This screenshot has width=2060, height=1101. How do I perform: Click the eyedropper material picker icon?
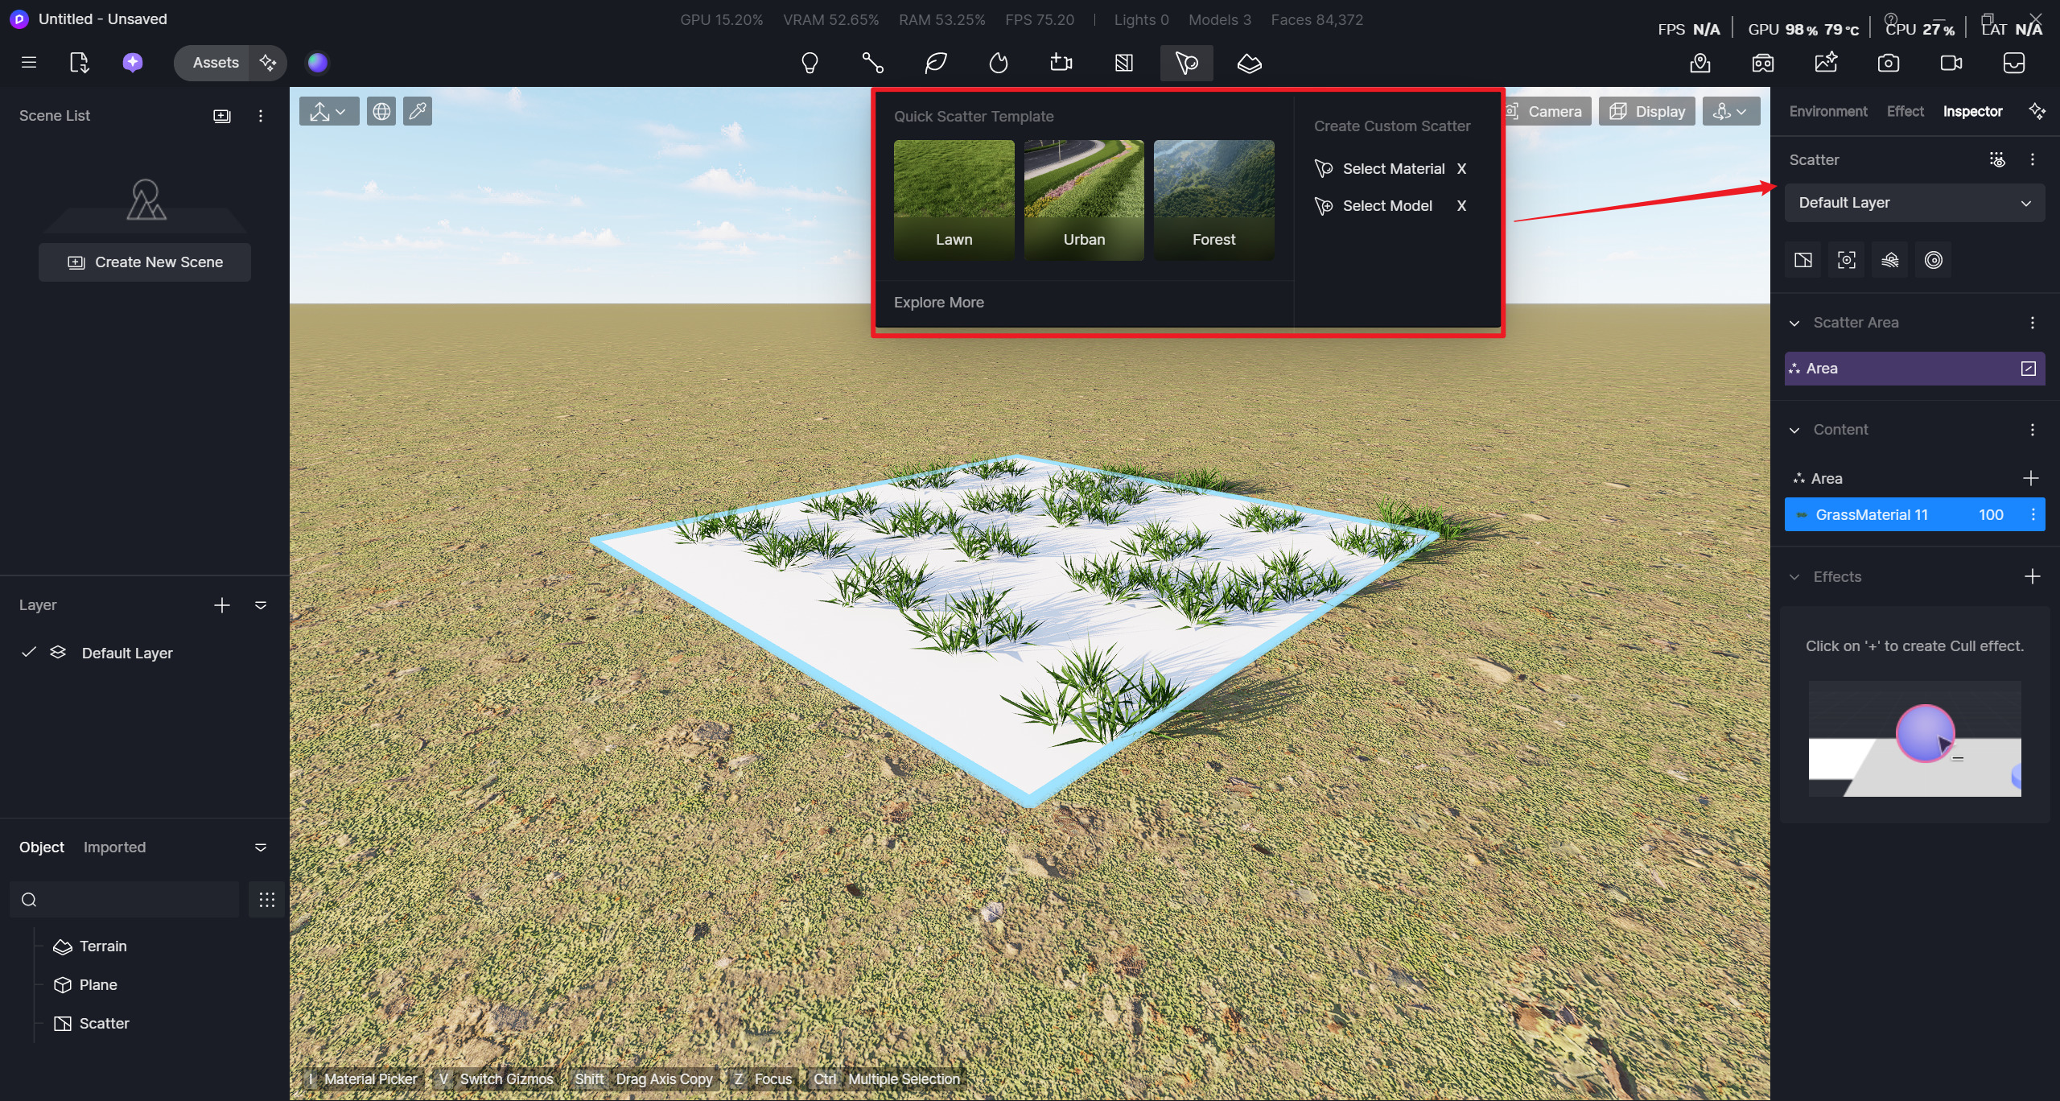418,111
